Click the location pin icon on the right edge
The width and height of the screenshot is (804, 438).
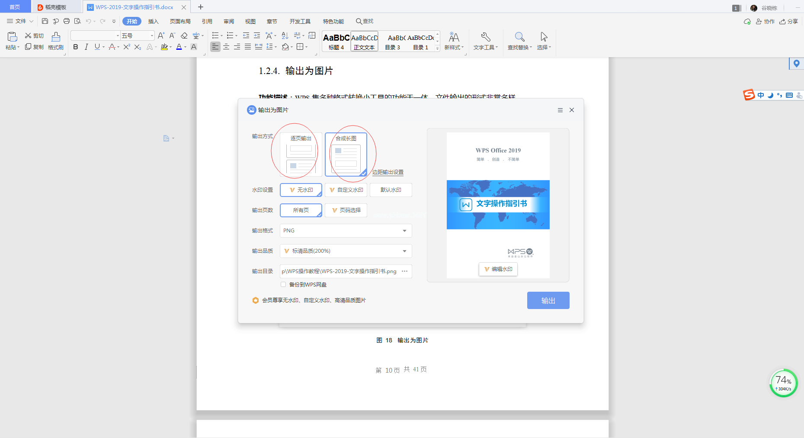pos(796,64)
